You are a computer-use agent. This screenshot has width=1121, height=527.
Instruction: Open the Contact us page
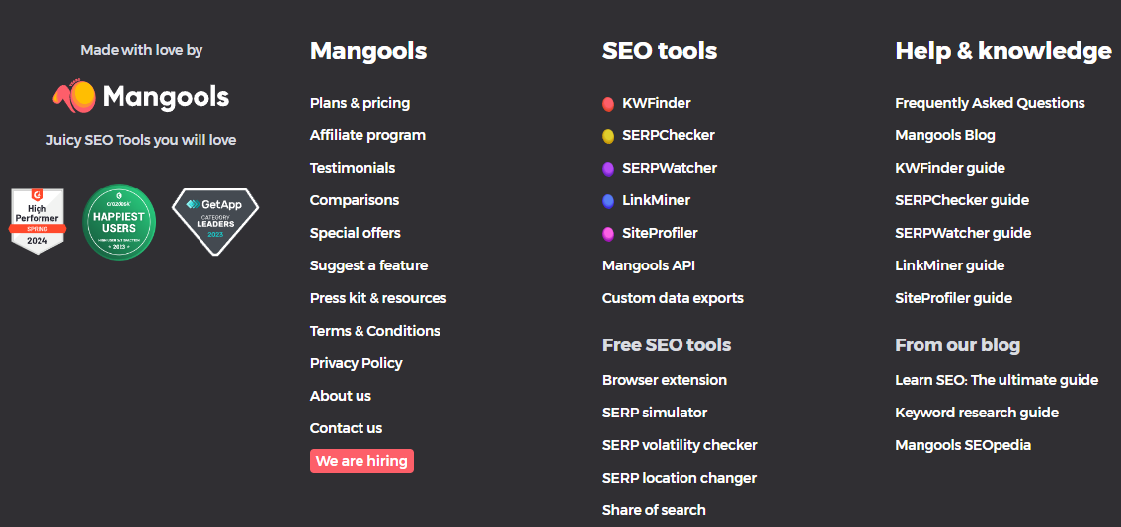point(346,428)
